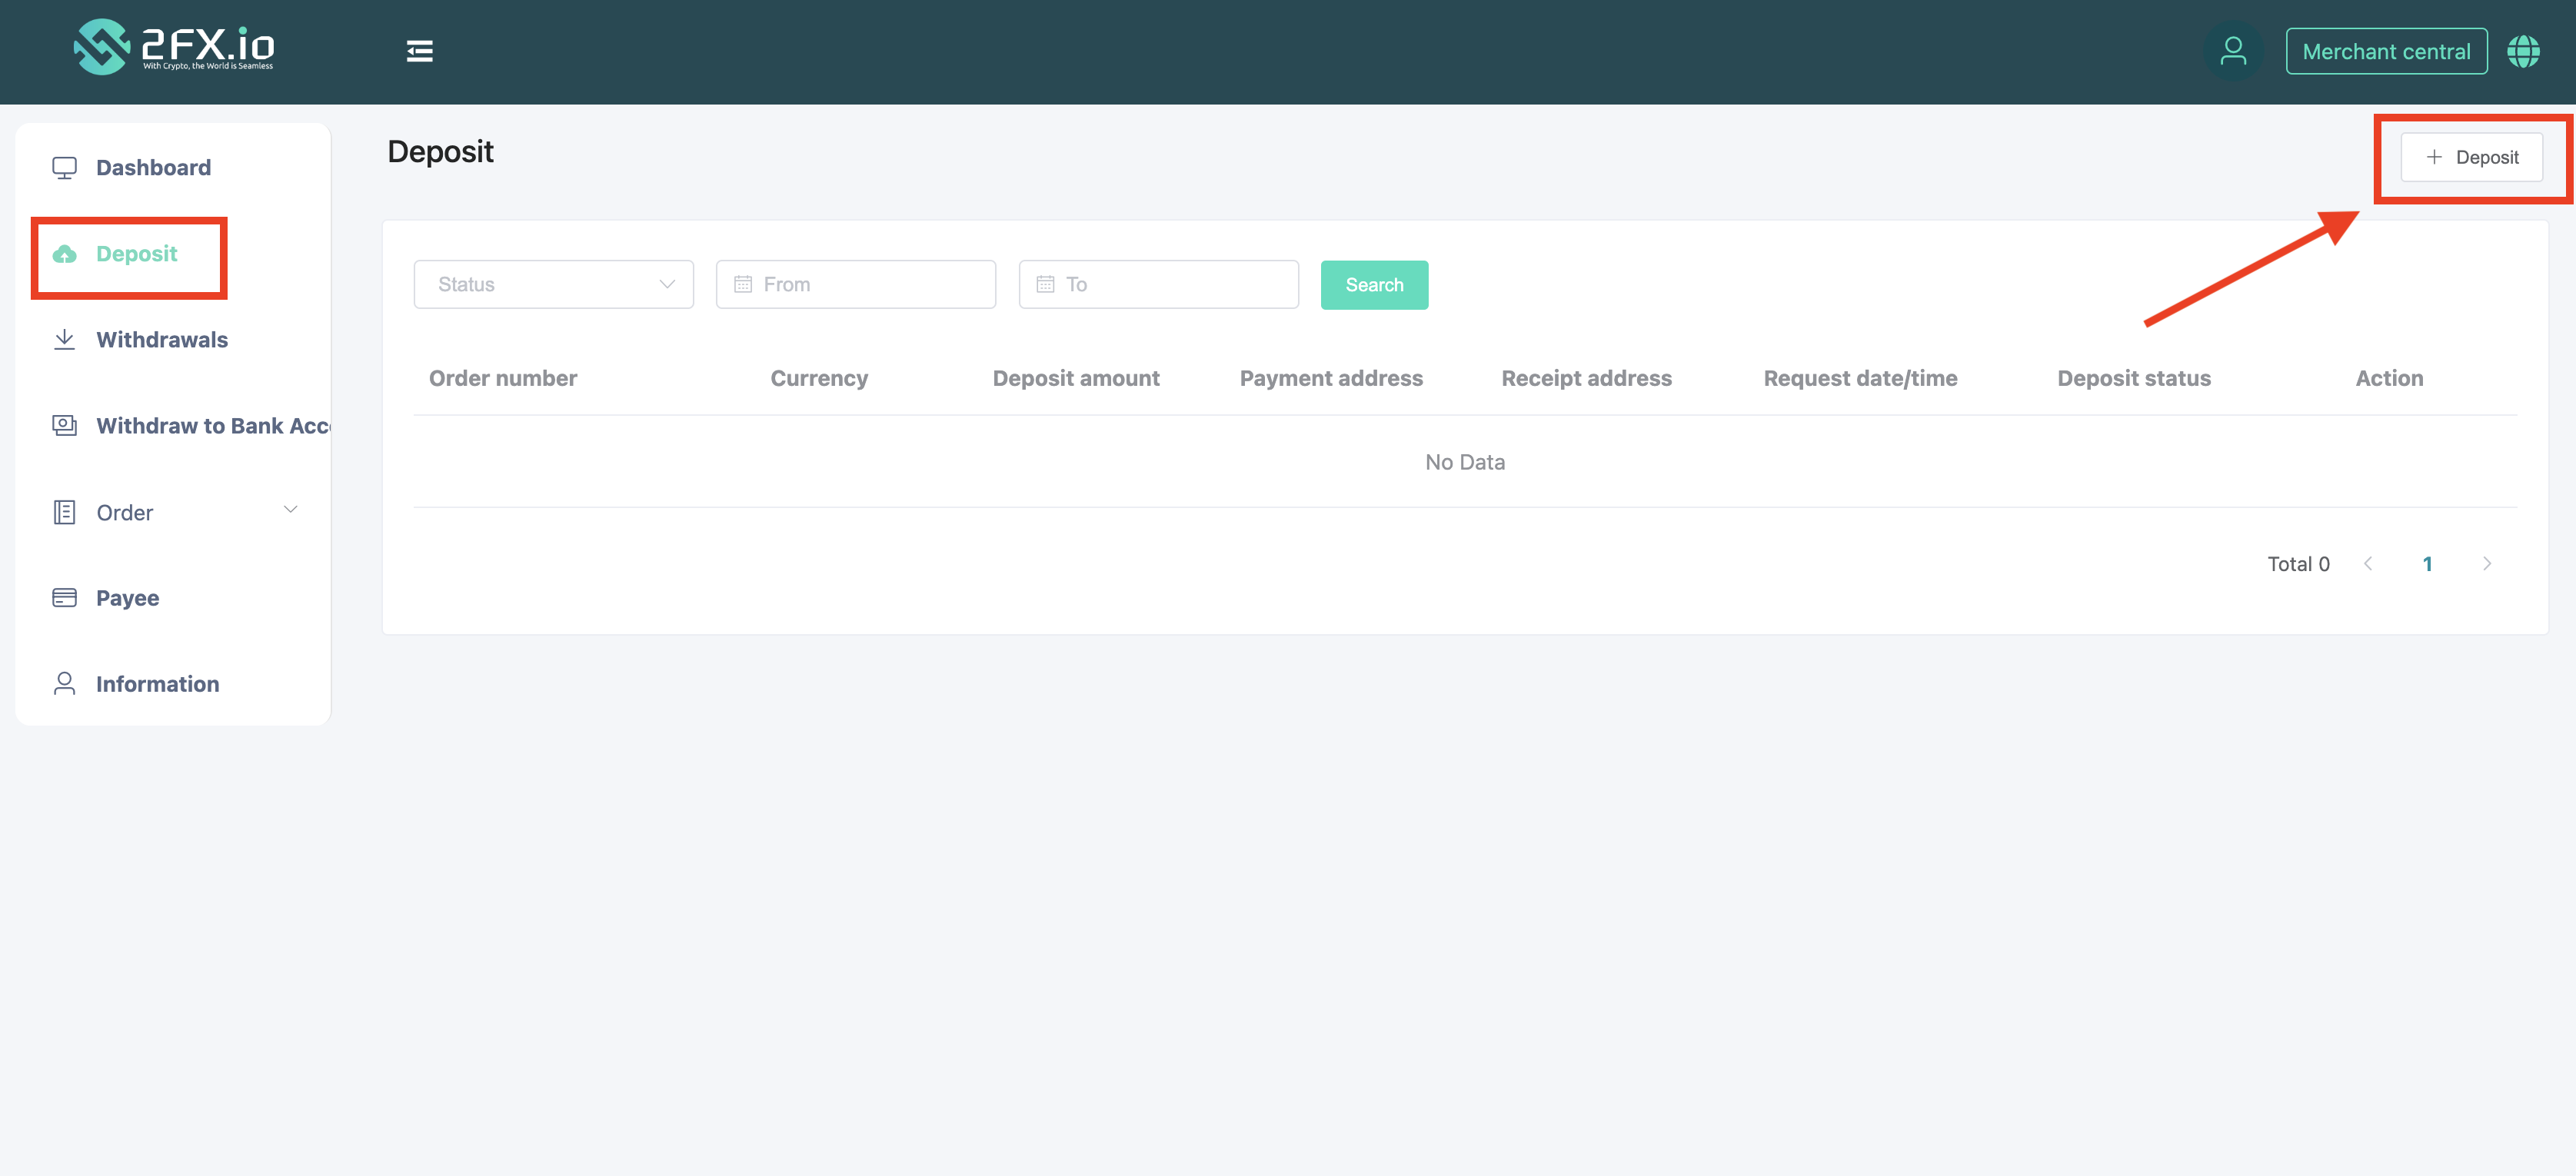Image resolution: width=2576 pixels, height=1176 pixels.
Task: Click the plus Deposit button
Action: [x=2471, y=157]
